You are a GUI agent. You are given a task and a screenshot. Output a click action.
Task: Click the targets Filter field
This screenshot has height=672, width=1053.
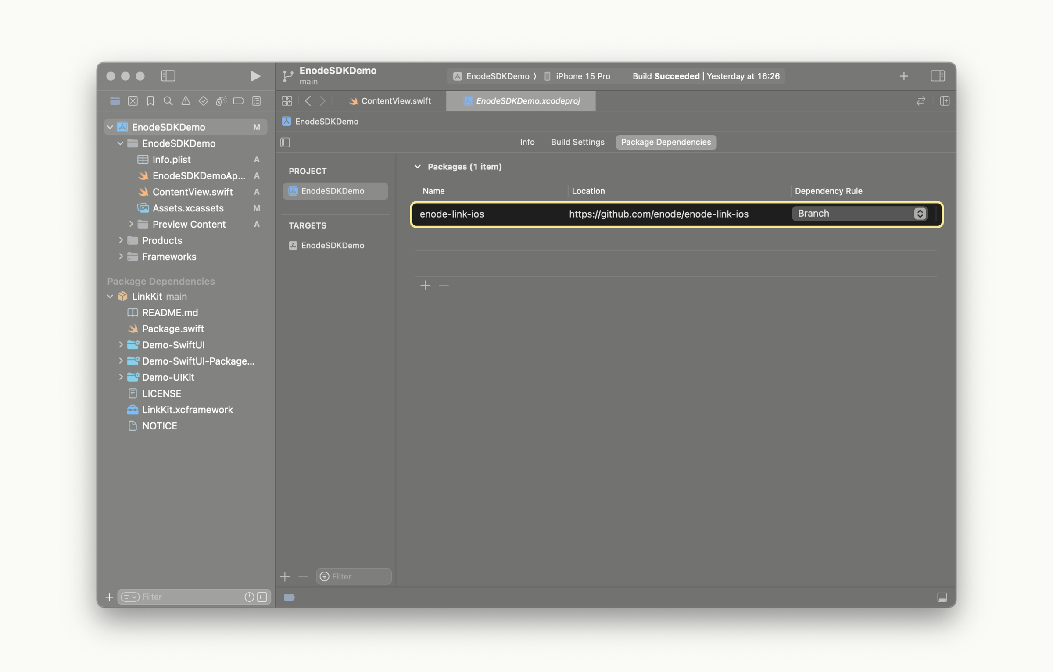click(x=358, y=576)
